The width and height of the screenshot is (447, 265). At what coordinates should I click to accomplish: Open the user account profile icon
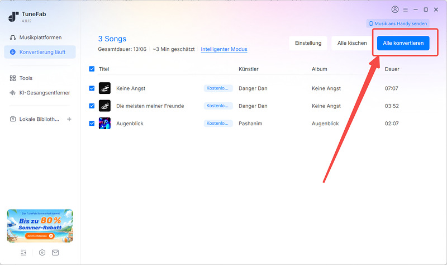click(x=395, y=10)
